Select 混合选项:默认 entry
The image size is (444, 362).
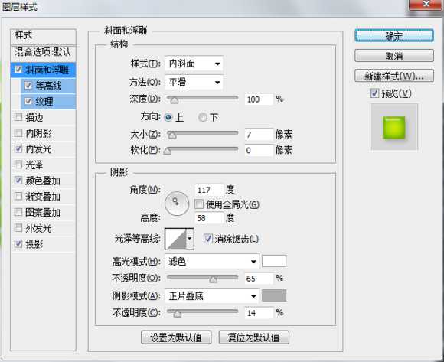(x=44, y=52)
